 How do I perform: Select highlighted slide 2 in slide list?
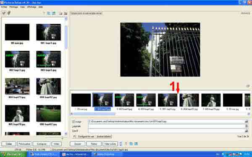coord(103,100)
